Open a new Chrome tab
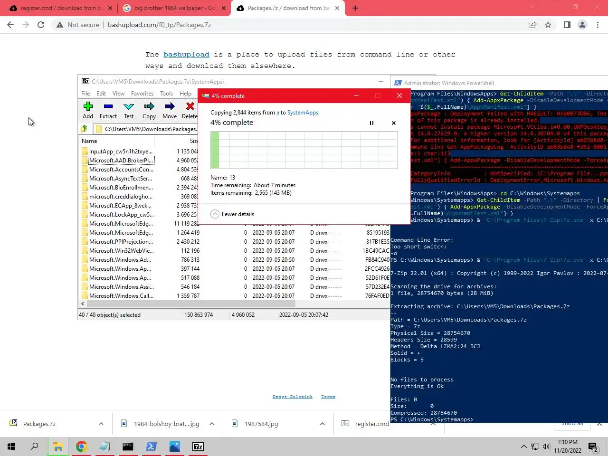The height and width of the screenshot is (456, 608). [355, 8]
